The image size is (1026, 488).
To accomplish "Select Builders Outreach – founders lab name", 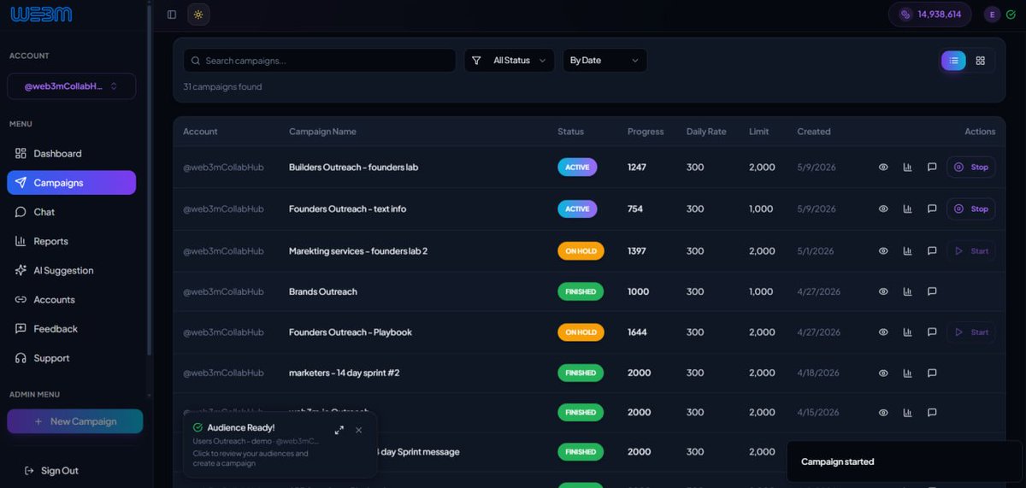I will coord(353,168).
